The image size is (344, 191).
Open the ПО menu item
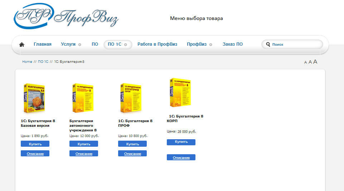click(95, 44)
